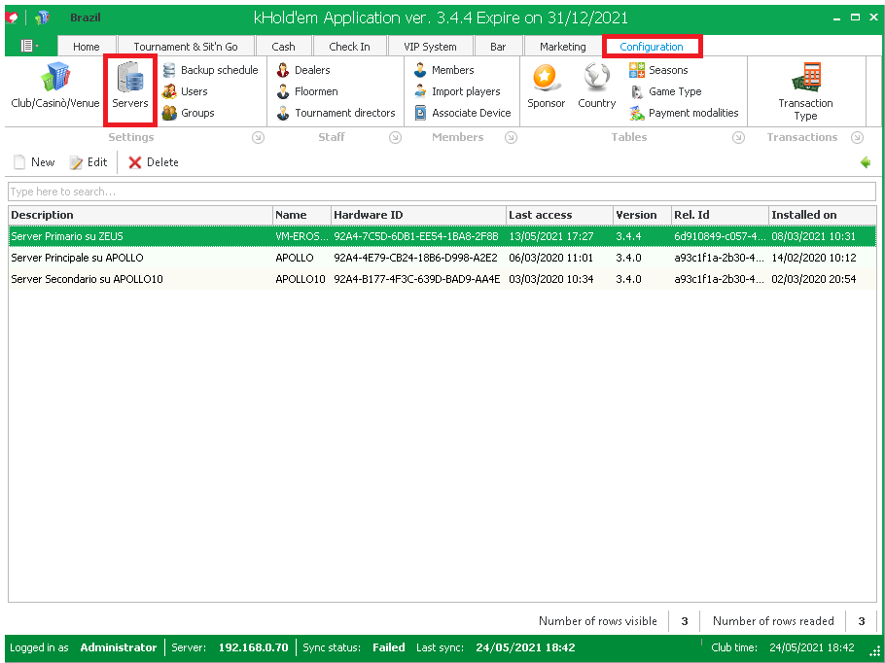Viewport: 885px width, 663px height.
Task: Click the 'Type here to search' field
Action: point(442,192)
